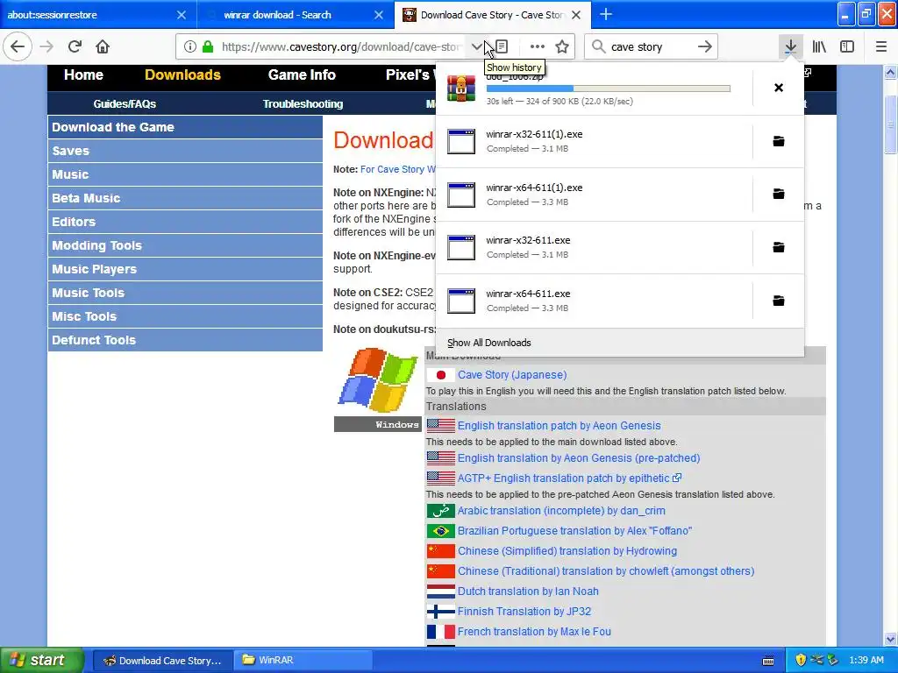Open the page actions three-dot menu
898x673 pixels.
[x=537, y=46]
